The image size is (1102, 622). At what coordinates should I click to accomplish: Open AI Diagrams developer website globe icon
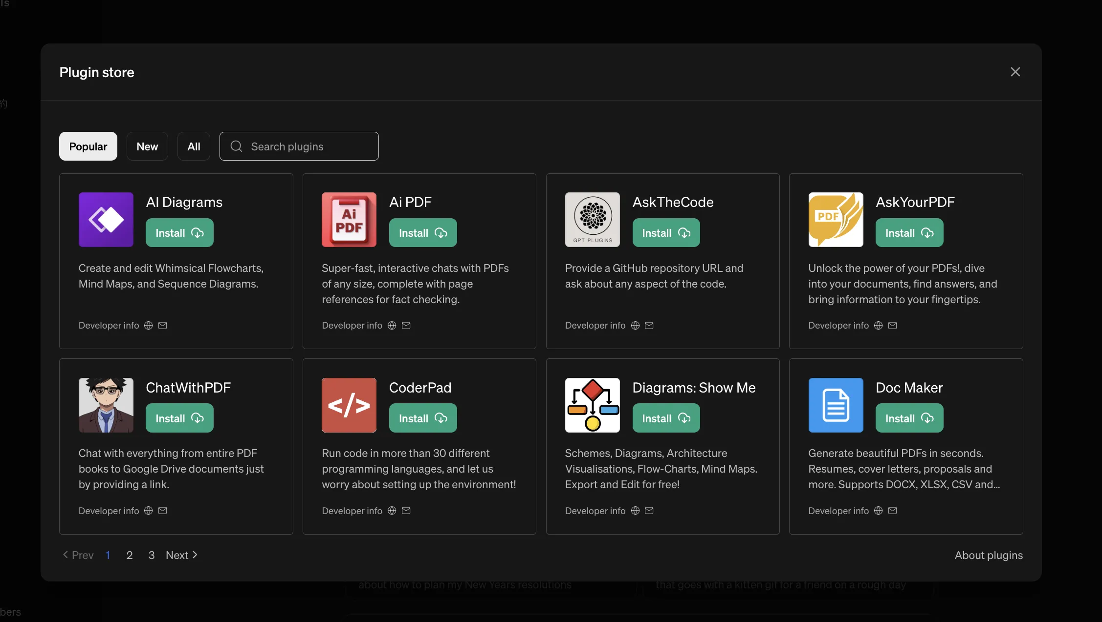[149, 326]
